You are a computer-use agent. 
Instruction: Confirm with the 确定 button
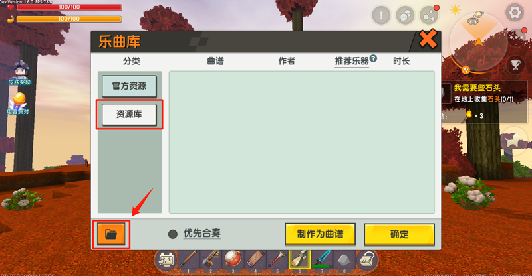tap(400, 234)
